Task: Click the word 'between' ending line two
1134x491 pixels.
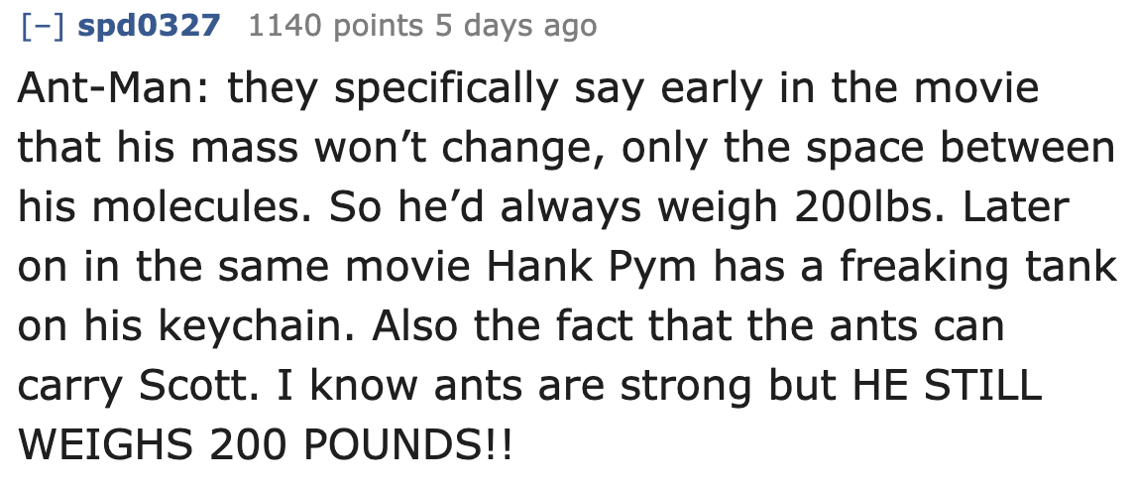Action: click(1030, 148)
